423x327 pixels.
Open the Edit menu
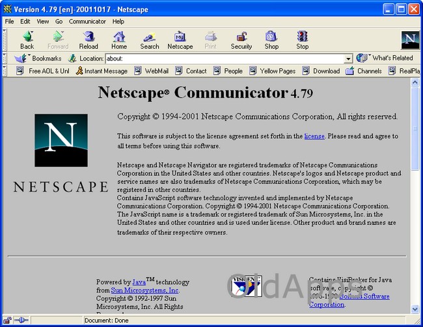25,21
